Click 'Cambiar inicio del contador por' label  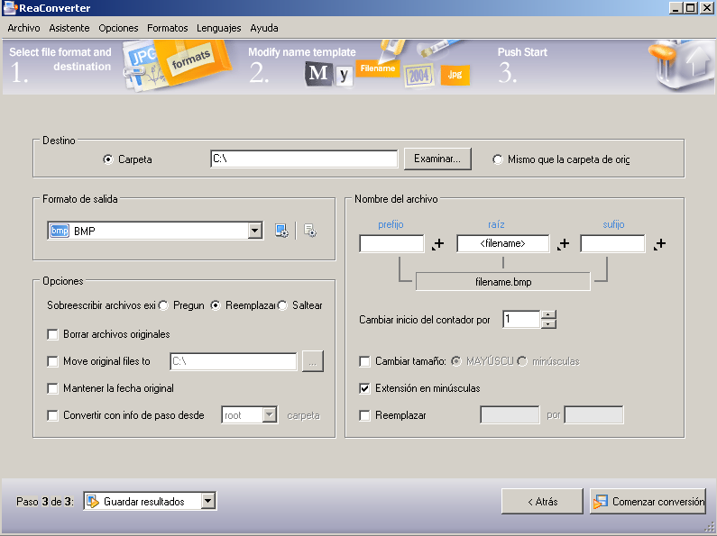pyautogui.click(x=425, y=320)
